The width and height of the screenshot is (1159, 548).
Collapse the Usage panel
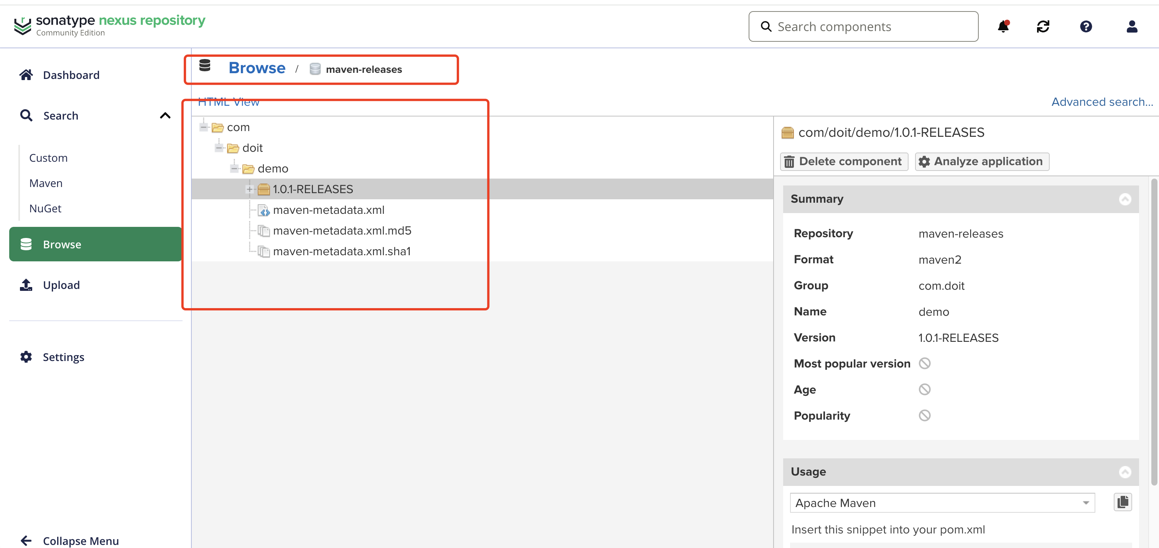pyautogui.click(x=1125, y=472)
